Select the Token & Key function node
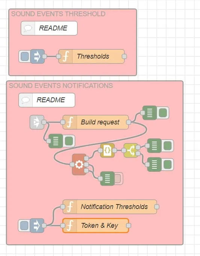The image size is (200, 256). 95,226
